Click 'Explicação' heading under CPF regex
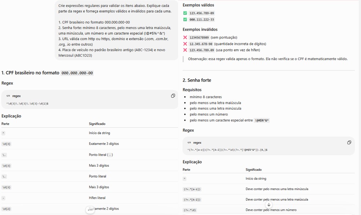This screenshot has height=215, width=361. pos(11,116)
